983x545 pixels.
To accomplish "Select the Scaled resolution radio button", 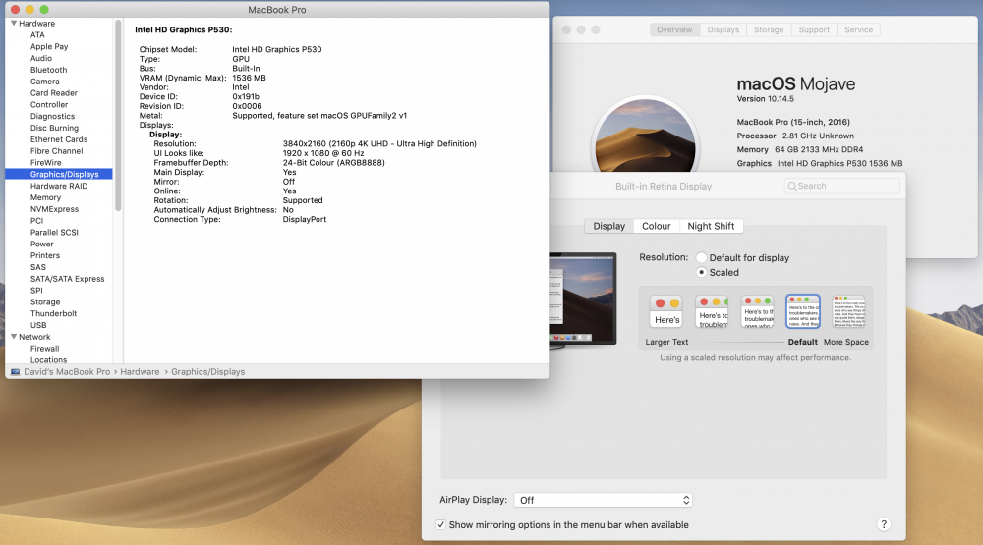I will pyautogui.click(x=702, y=272).
